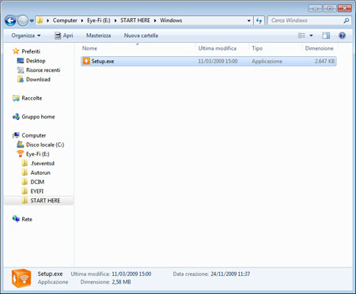Open the .fseventsd folder
This screenshot has width=356, height=294.
coord(42,164)
